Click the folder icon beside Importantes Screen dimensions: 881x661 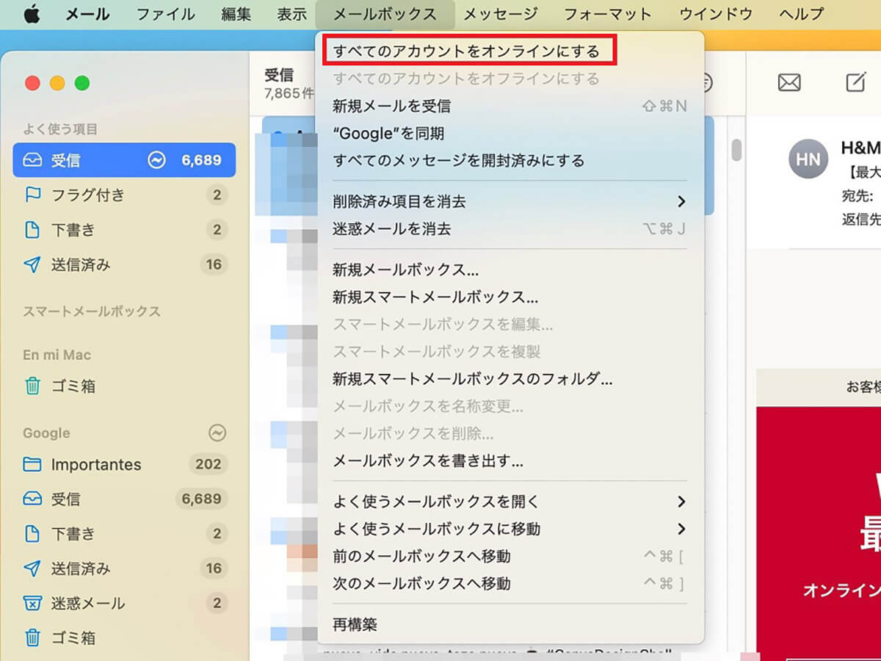point(32,464)
